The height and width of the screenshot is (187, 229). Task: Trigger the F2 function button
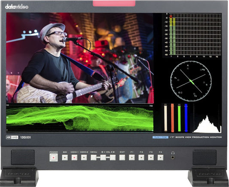(141, 157)
